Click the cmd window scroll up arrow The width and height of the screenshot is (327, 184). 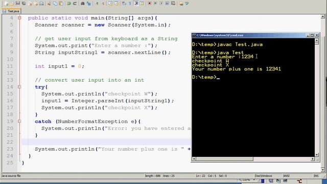tap(317, 40)
